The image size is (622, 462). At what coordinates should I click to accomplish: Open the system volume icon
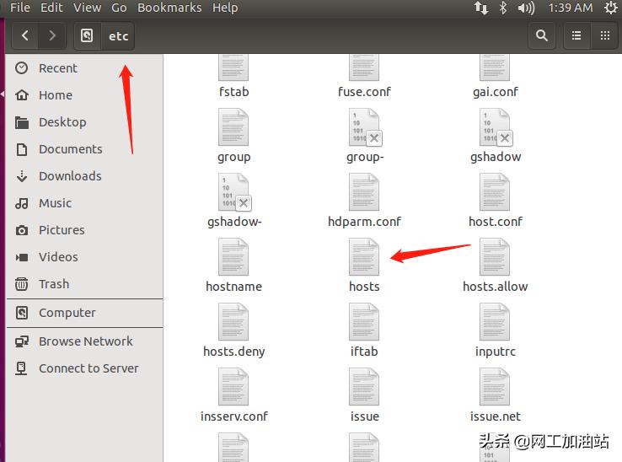coord(527,8)
